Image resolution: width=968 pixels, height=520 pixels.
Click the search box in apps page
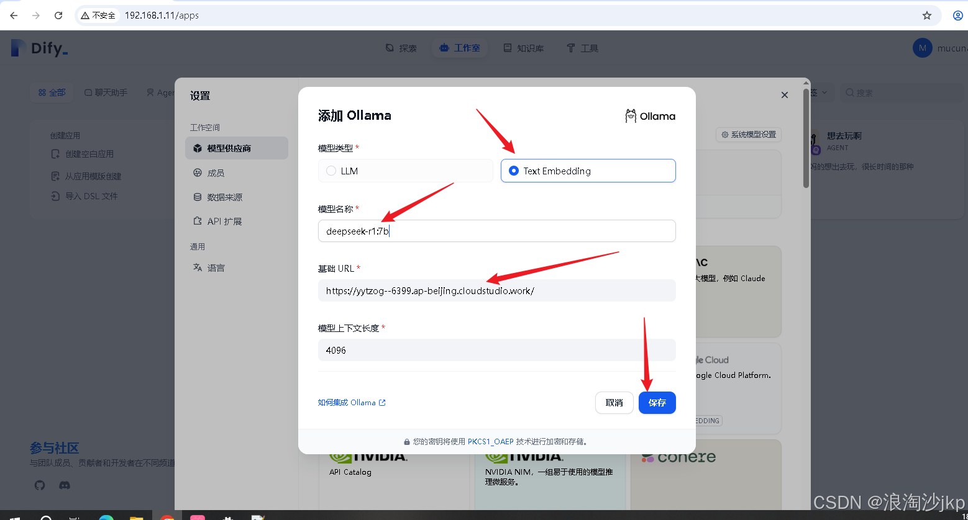pyautogui.click(x=902, y=92)
